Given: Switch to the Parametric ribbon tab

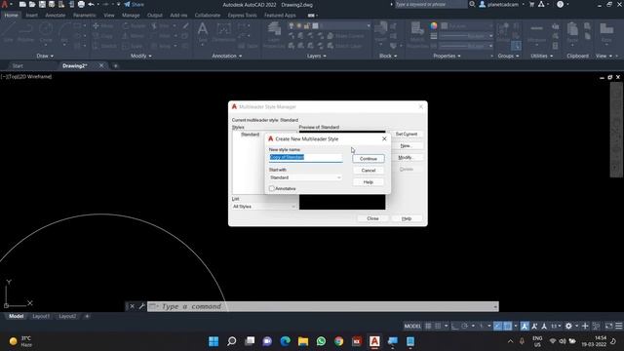Looking at the screenshot, I should [85, 16].
